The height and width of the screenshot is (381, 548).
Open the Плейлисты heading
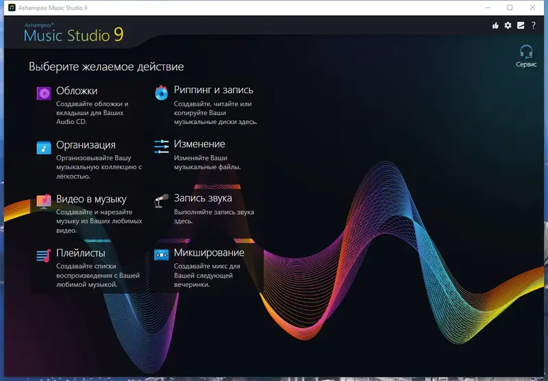point(81,253)
